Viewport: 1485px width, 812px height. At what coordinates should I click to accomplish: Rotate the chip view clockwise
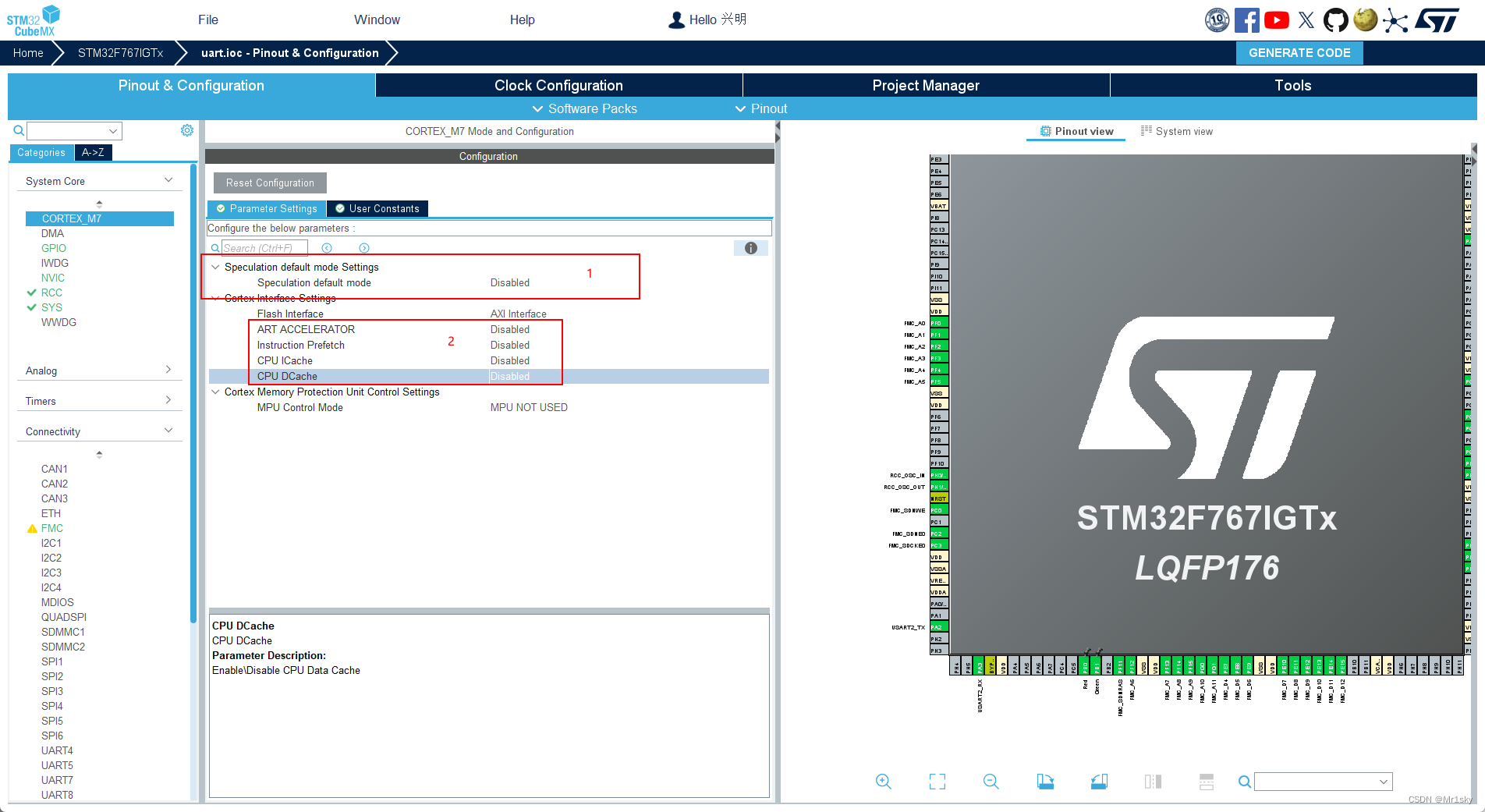[1045, 781]
